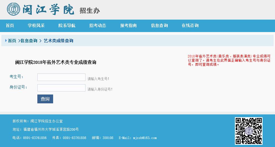Click the 查询 submit button
Image resolution: width=275 pixels, height=147 pixels.
point(45,99)
